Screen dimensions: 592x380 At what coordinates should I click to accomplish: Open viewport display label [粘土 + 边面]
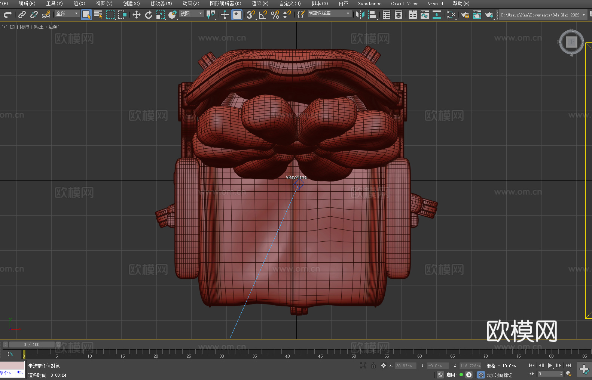(46, 27)
